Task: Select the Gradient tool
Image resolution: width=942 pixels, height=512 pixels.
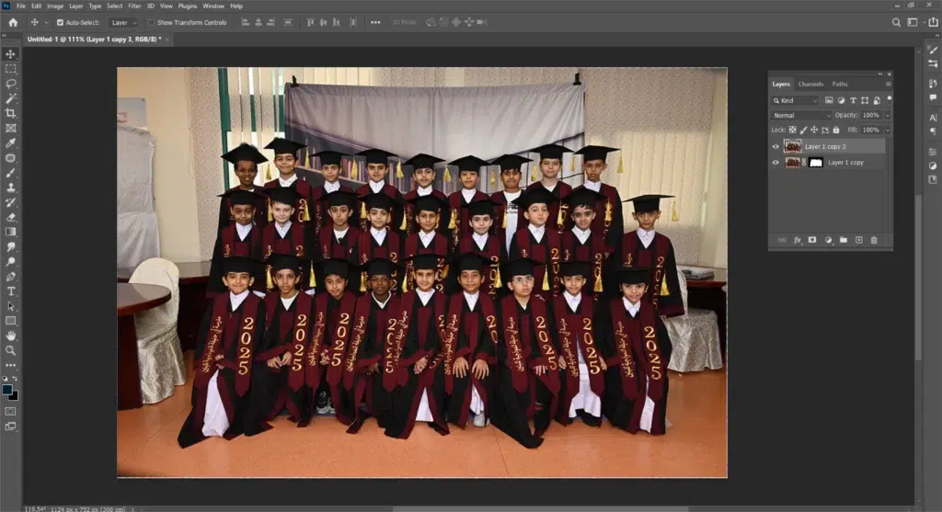Action: [x=11, y=232]
